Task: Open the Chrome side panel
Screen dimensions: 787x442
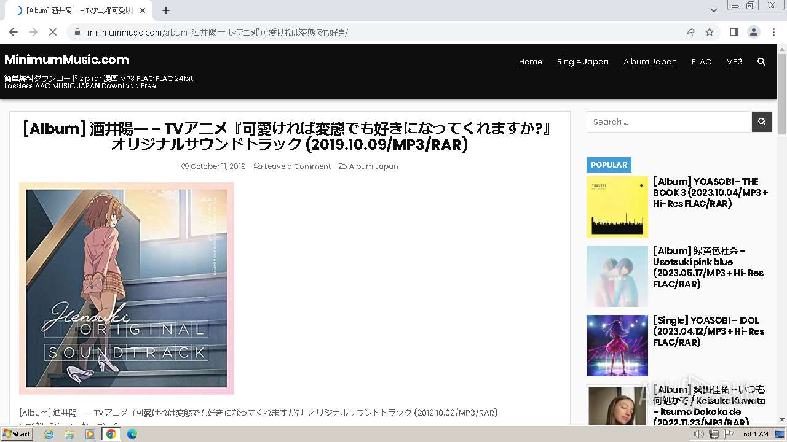Action: tap(734, 32)
